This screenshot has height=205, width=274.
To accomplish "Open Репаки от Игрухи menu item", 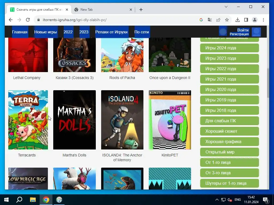I will [111, 32].
